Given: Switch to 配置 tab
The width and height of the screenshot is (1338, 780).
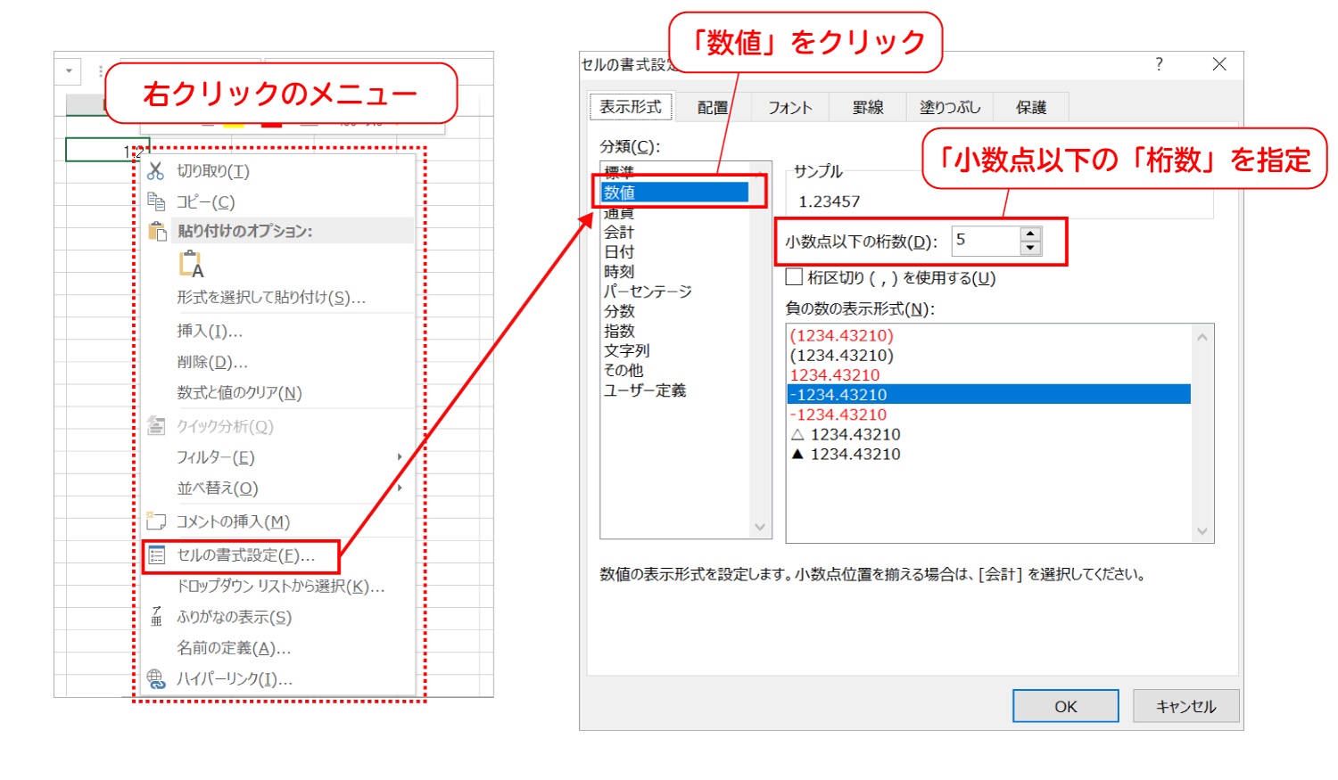Looking at the screenshot, I should [x=712, y=107].
